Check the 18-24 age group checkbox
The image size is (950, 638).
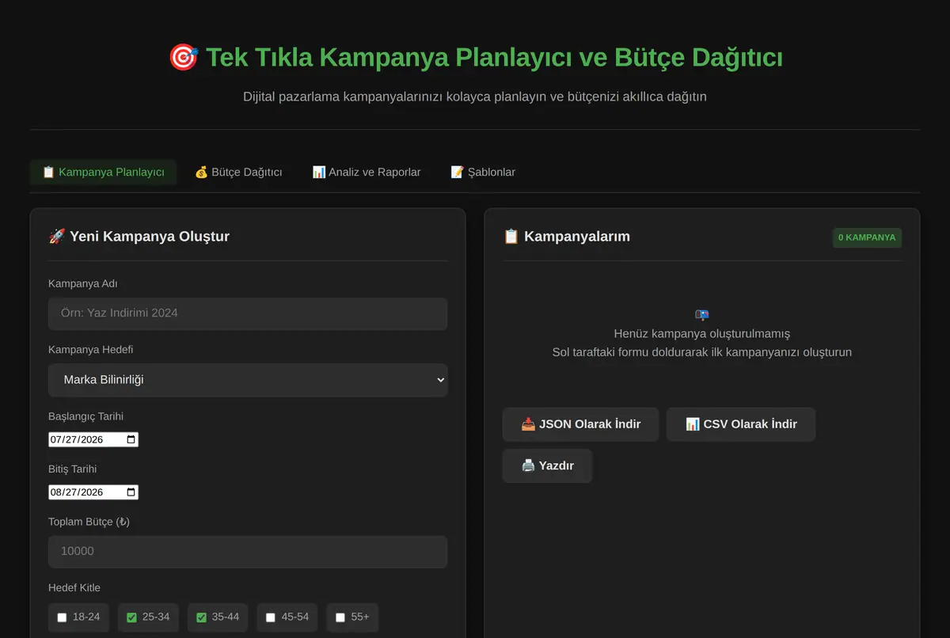(63, 617)
